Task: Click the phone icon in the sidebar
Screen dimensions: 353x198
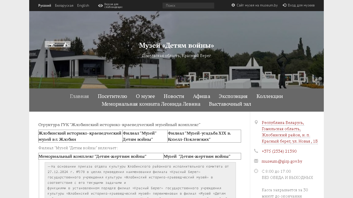Action: [256, 151]
